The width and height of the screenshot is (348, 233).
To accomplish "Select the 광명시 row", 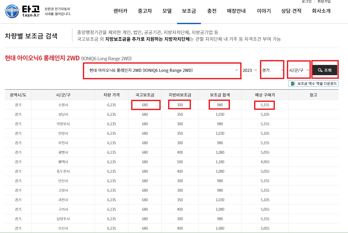I will click(172, 152).
